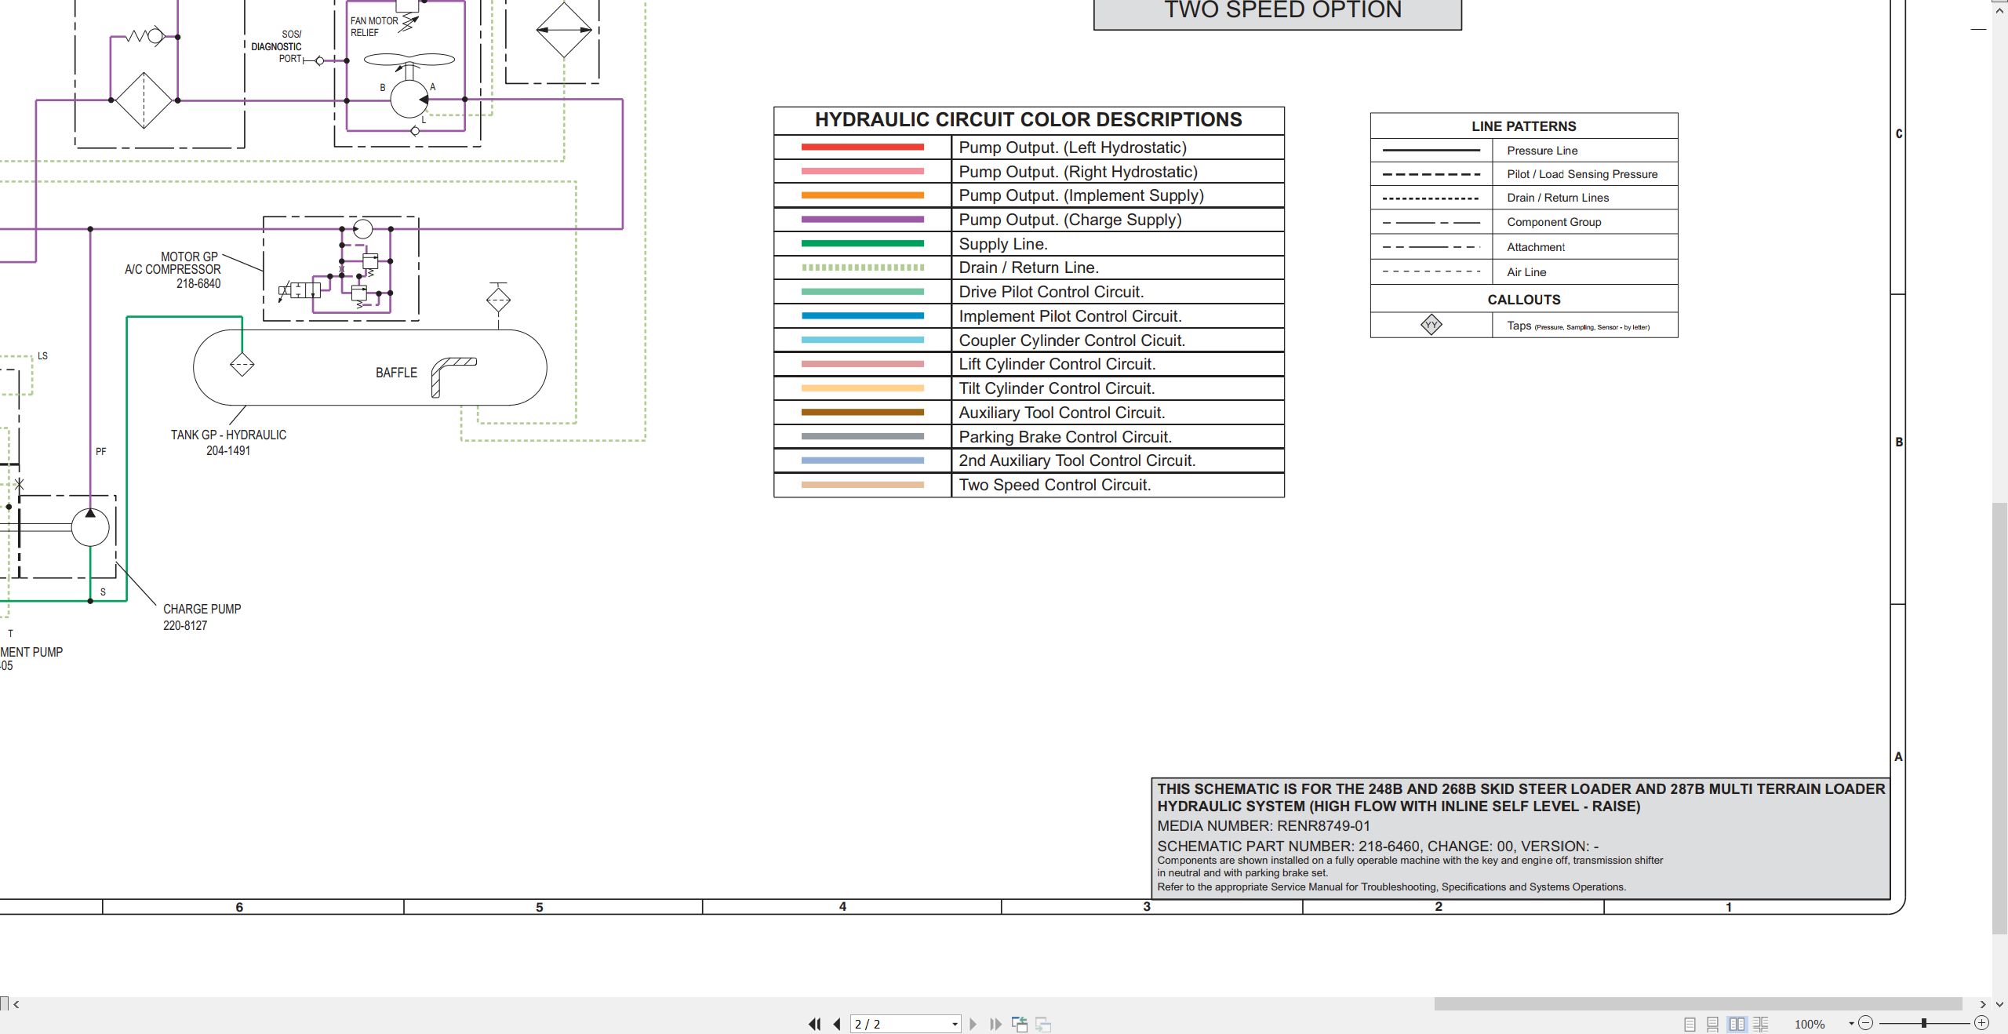Click the horizontal scrollbar thumb
The image size is (2008, 1034).
pos(1698,1004)
